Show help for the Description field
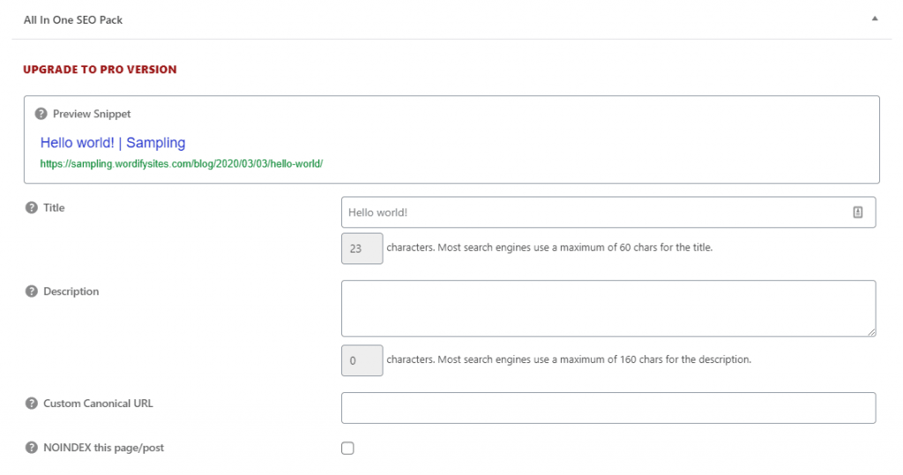The height and width of the screenshot is (475, 903). (32, 292)
